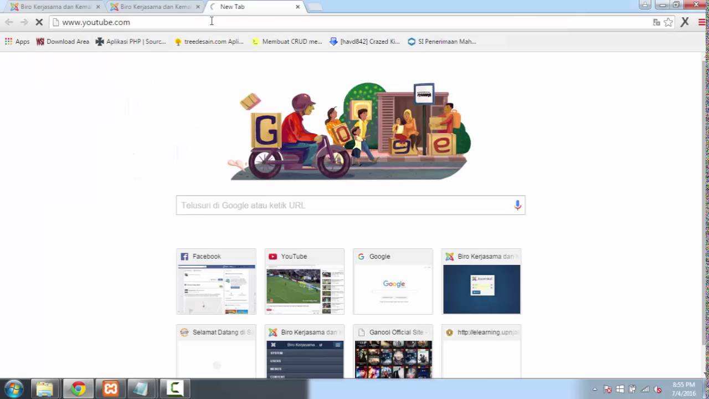709x399 pixels.
Task: Click the forward navigation arrow
Action: (x=24, y=22)
